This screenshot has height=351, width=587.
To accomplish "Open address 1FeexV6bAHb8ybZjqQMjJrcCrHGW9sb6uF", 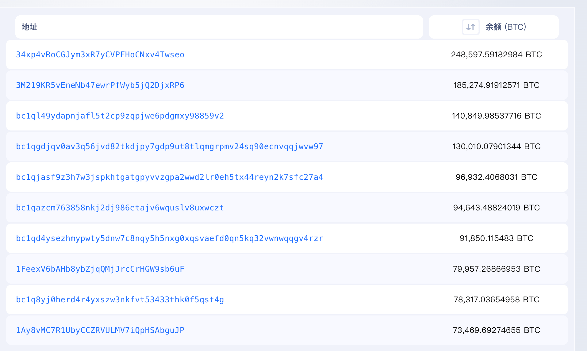I will tap(100, 269).
